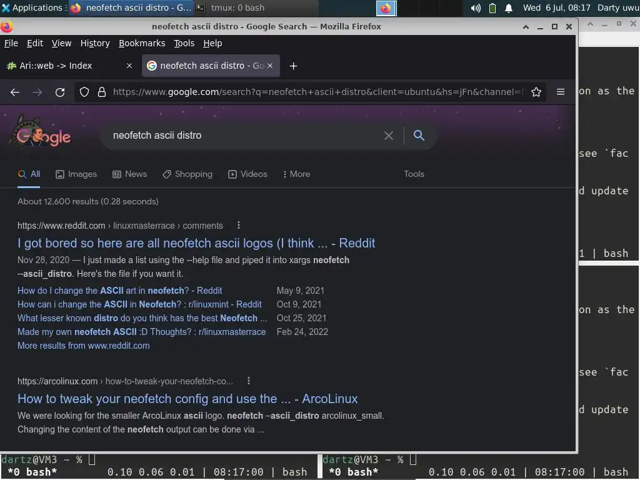Roll up the Firefox window with the up-arrow button

click(x=526, y=27)
